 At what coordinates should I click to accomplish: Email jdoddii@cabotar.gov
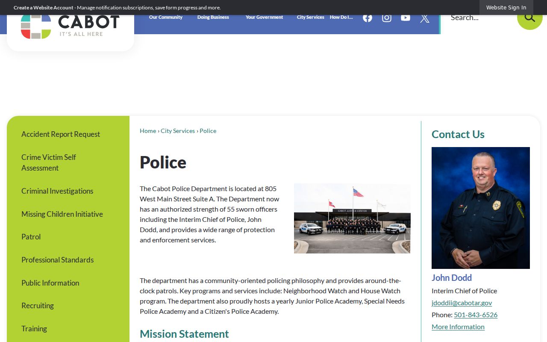[462, 303]
